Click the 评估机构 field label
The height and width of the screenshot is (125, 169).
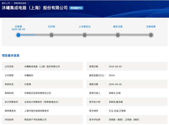click(x=9, y=119)
